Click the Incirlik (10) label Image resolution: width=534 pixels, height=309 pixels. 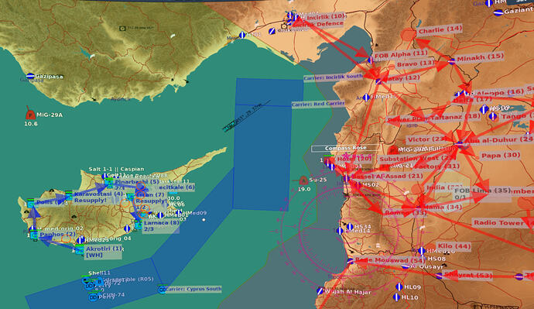(x=327, y=17)
